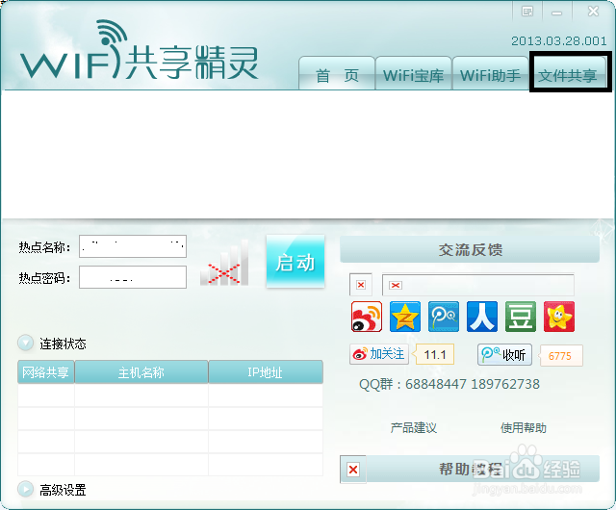Click the WiFi signal strength indicator icon
Screen dimensions: 616x510
coord(224,263)
